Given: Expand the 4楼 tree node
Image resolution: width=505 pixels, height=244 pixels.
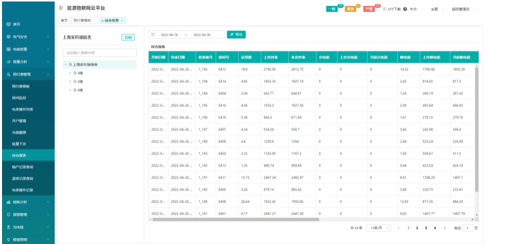Looking at the screenshot, I should tap(70, 73).
